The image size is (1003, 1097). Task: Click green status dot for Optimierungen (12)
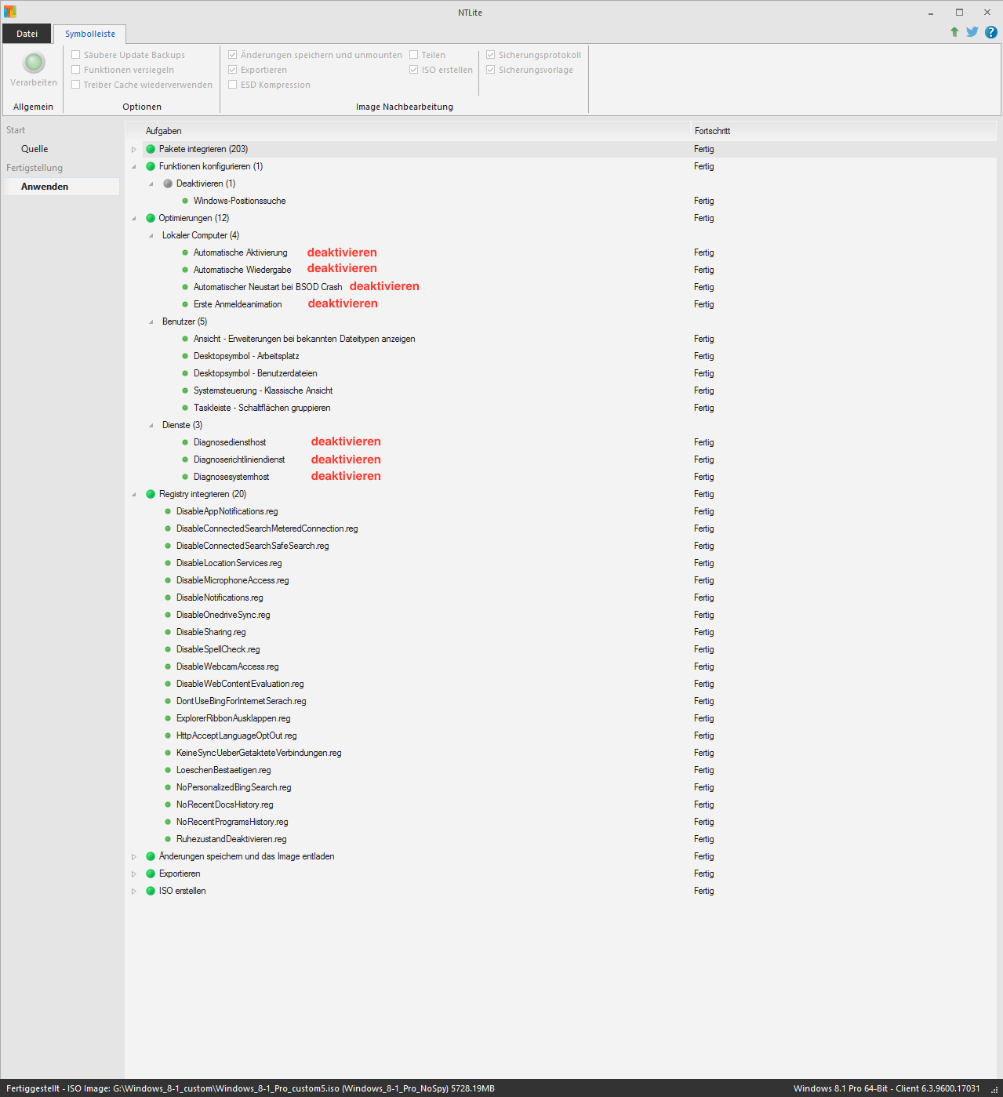(151, 218)
